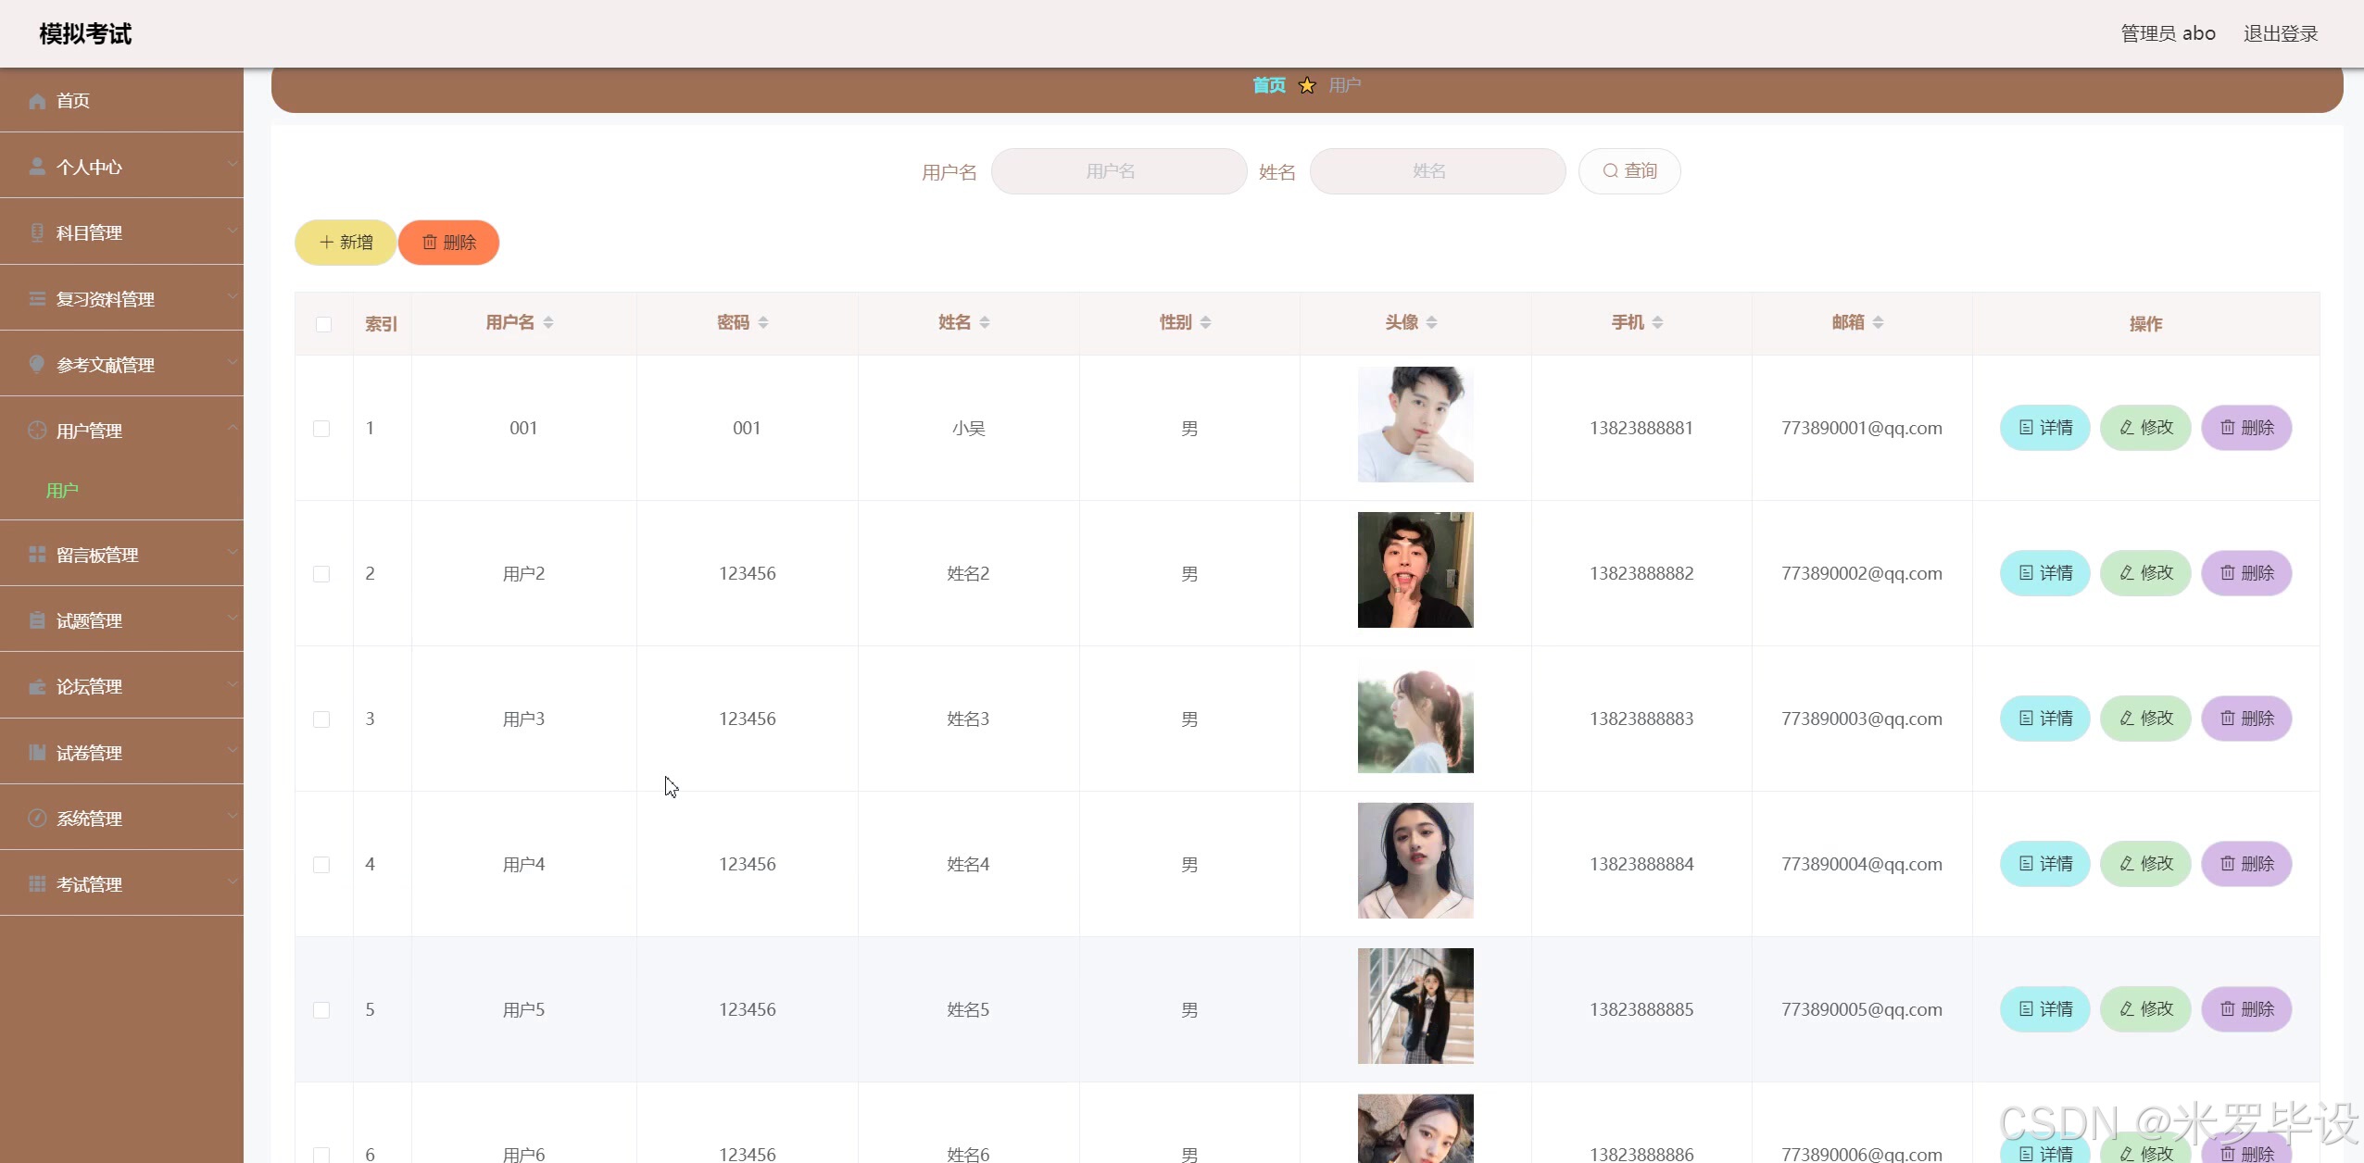The image size is (2364, 1163).
Task: Check the checkbox for row 001
Action: tap(321, 429)
